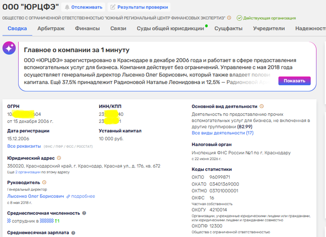Image resolution: width=326 pixels, height=237 pixels.
Task: Click the help icon next to Среднемесячная зарплата
Action: 73,233
